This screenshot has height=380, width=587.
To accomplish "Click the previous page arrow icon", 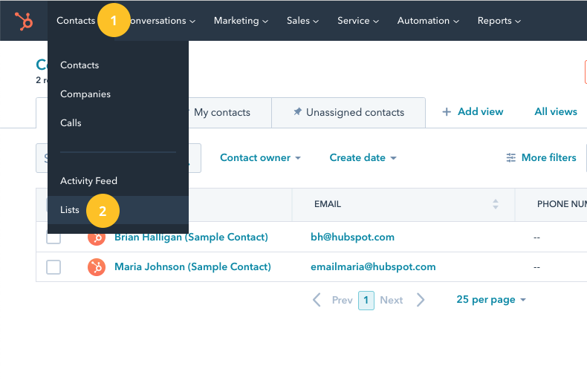I will click(317, 300).
